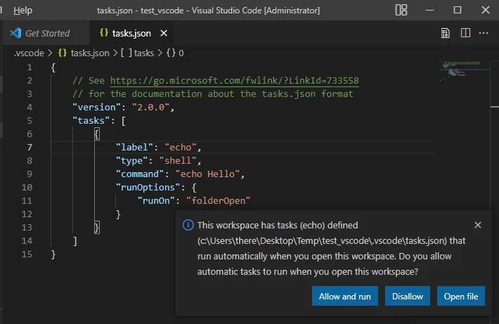The image size is (499, 324).
Task: Open the go.microsoft.com fwlink documentation URL
Action: (235, 81)
